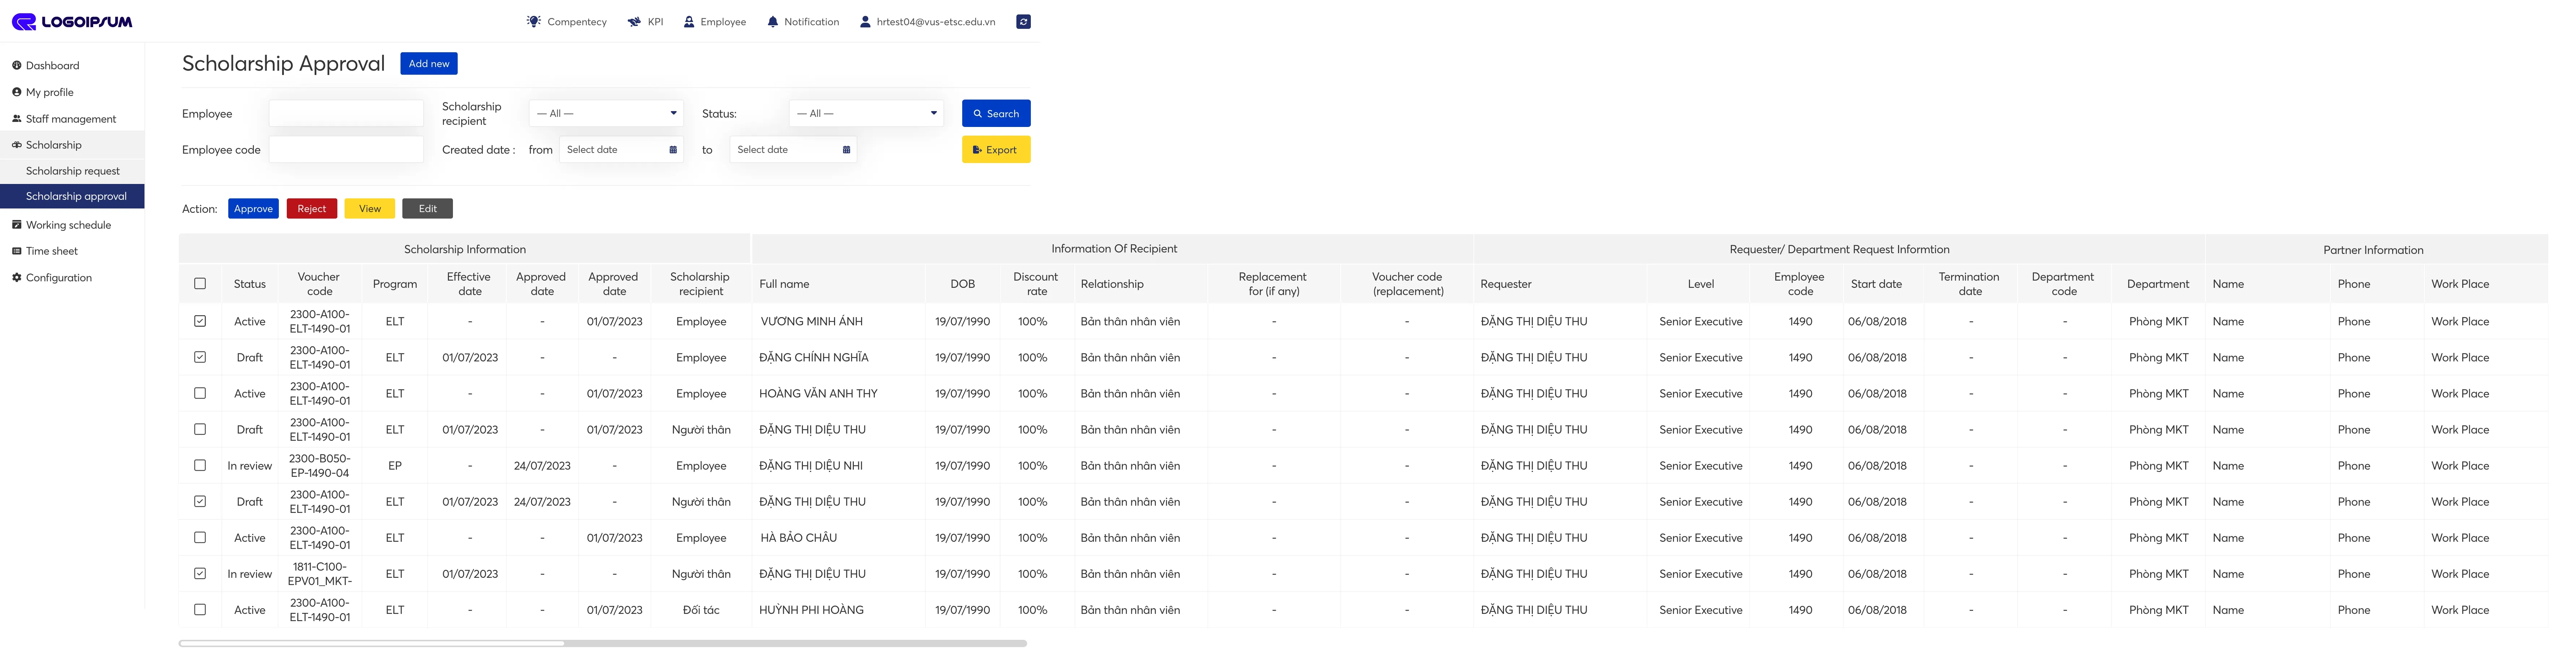The image size is (2576, 655).
Task: Toggle the select-all header checkbox
Action: click(200, 283)
